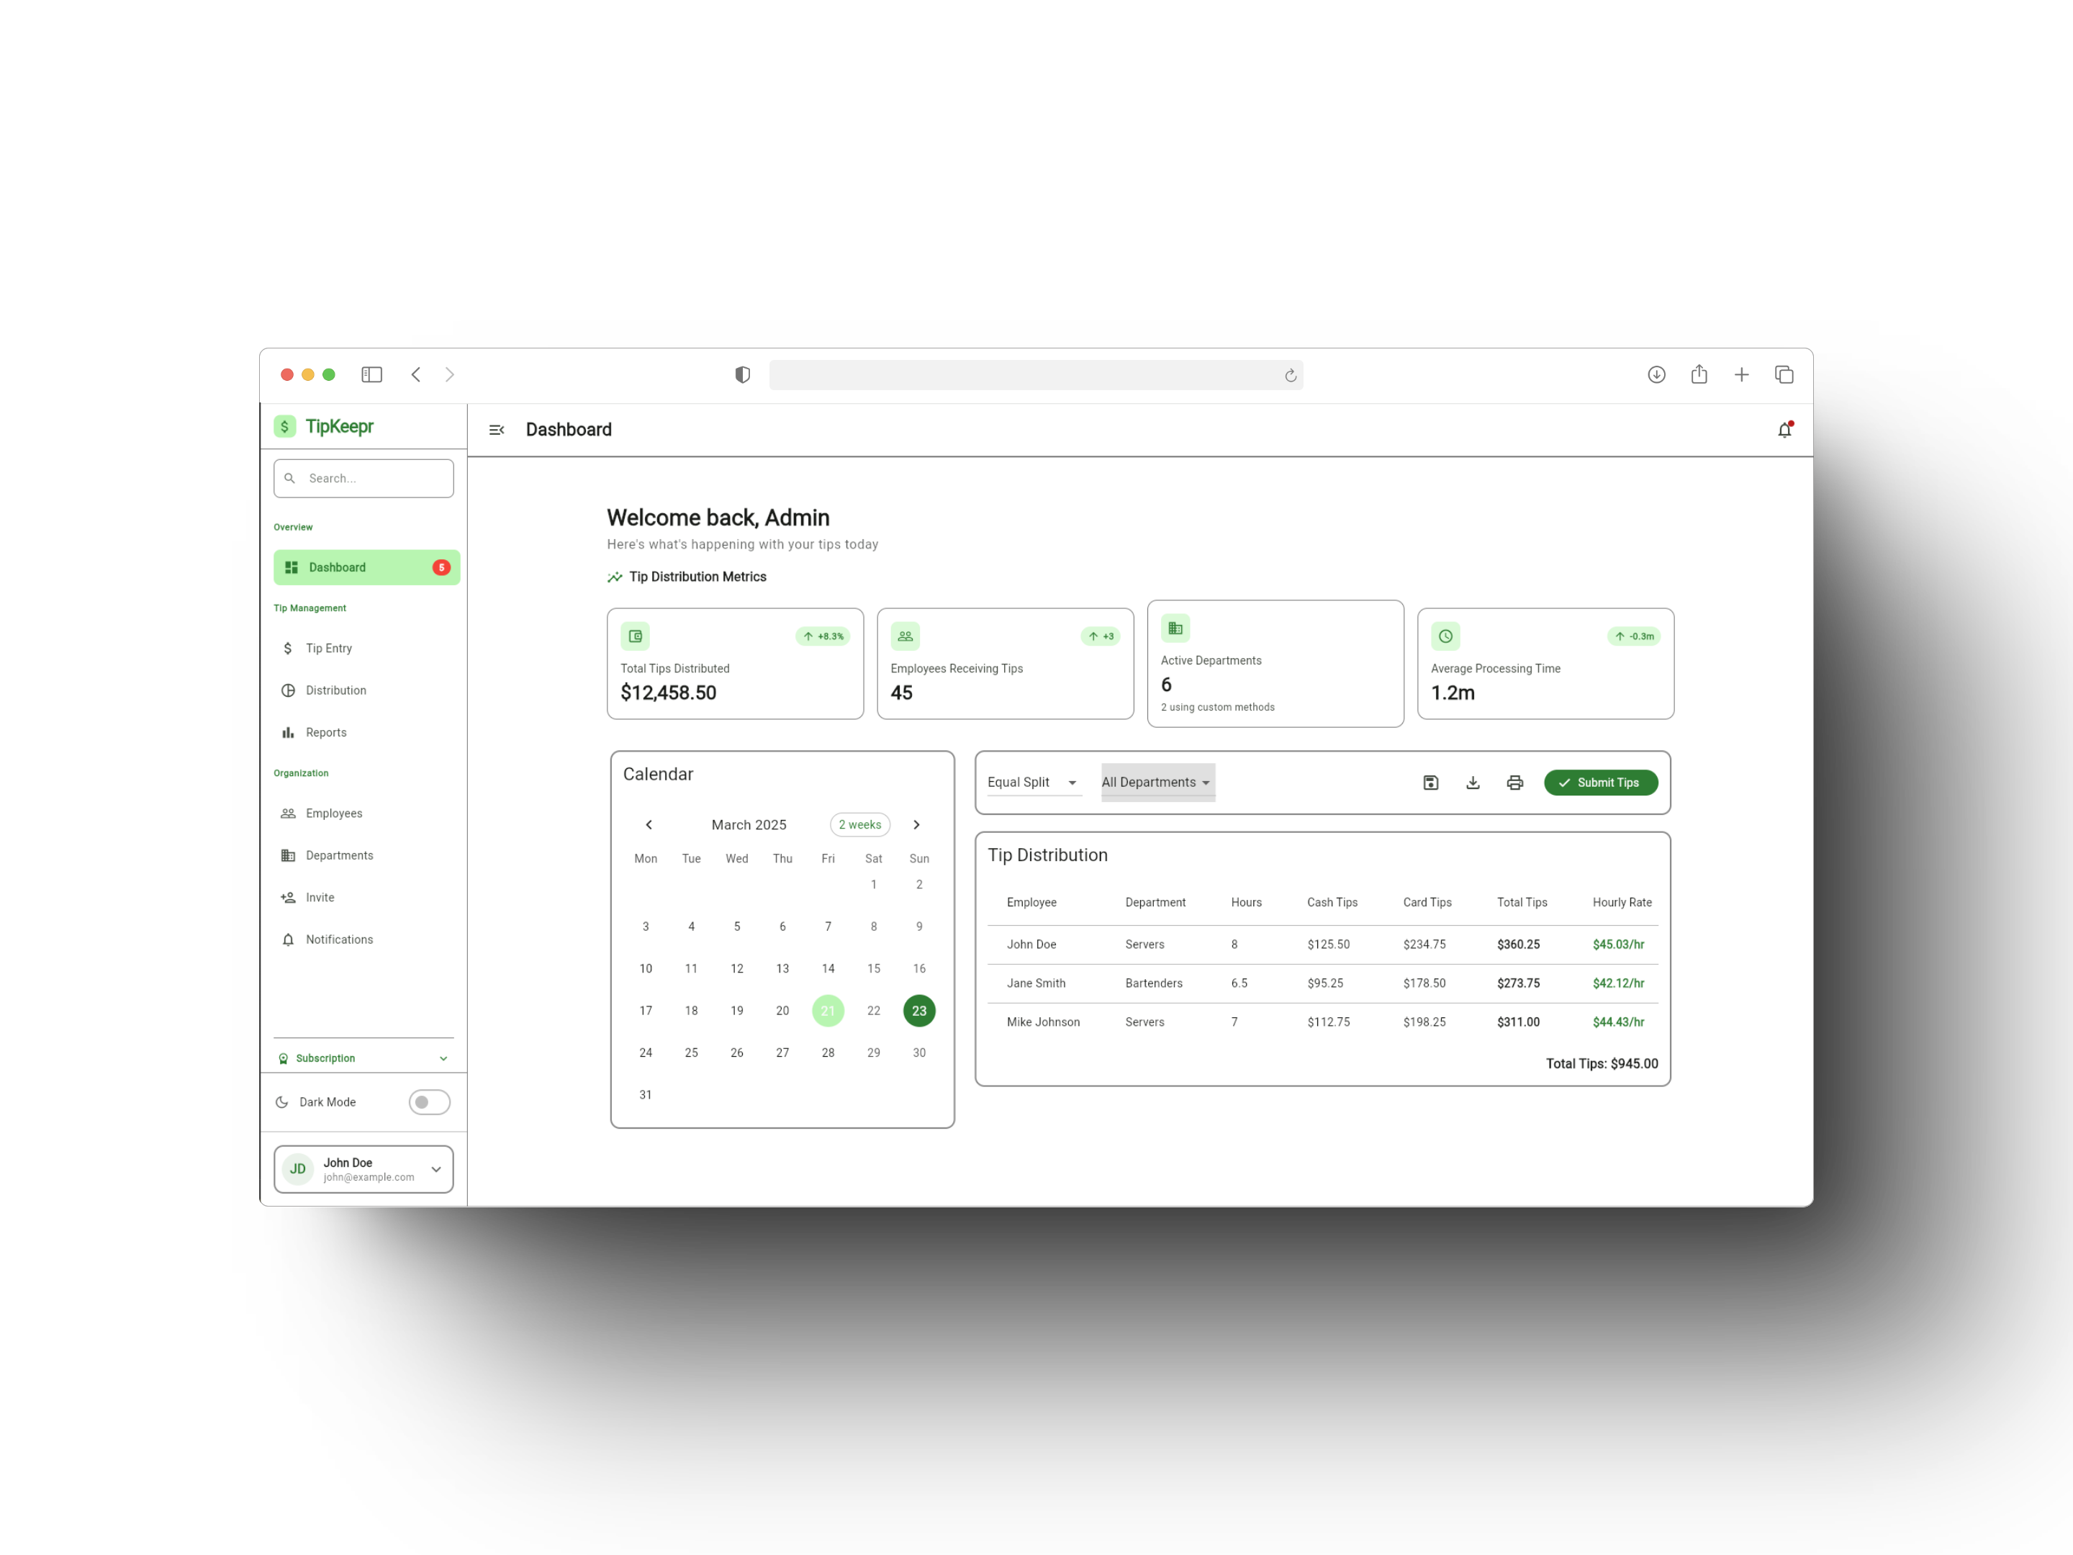Open the Reports section
2073x1555 pixels.
tap(325, 732)
